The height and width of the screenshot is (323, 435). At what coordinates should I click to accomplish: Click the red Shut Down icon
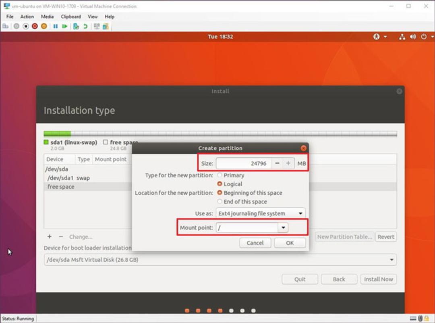35,26
